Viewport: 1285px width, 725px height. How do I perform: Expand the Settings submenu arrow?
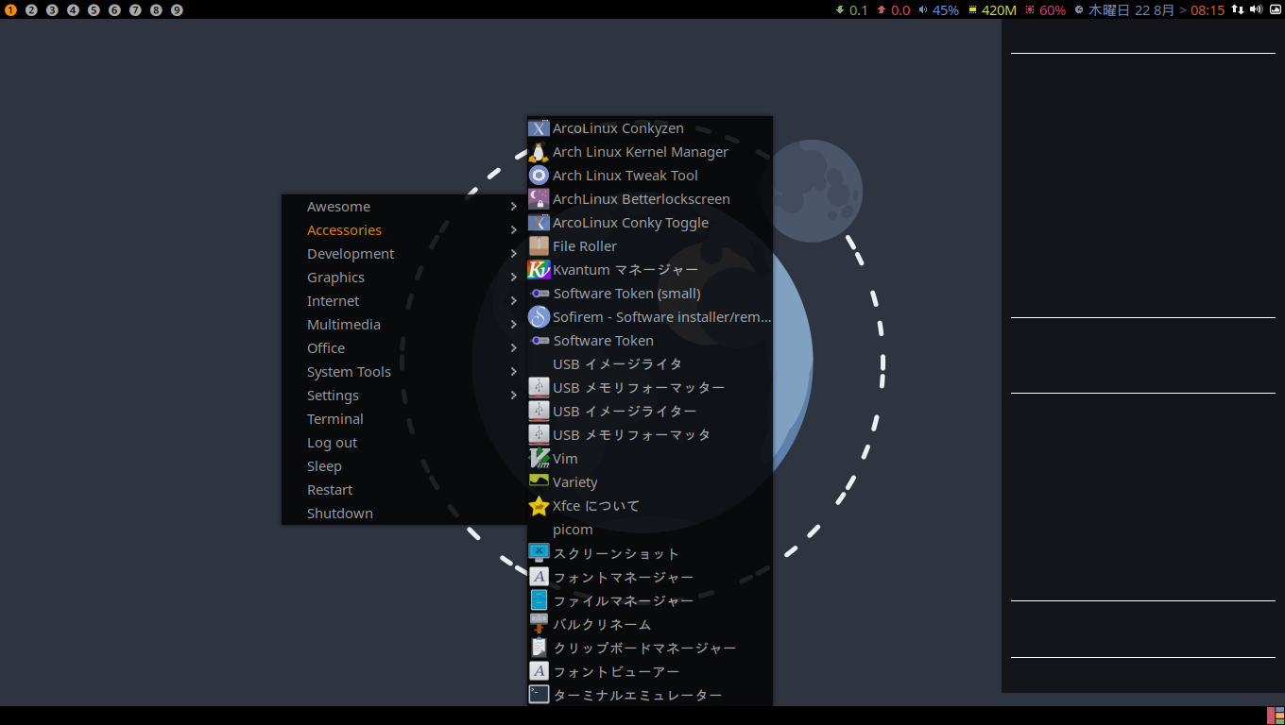pyautogui.click(x=514, y=396)
